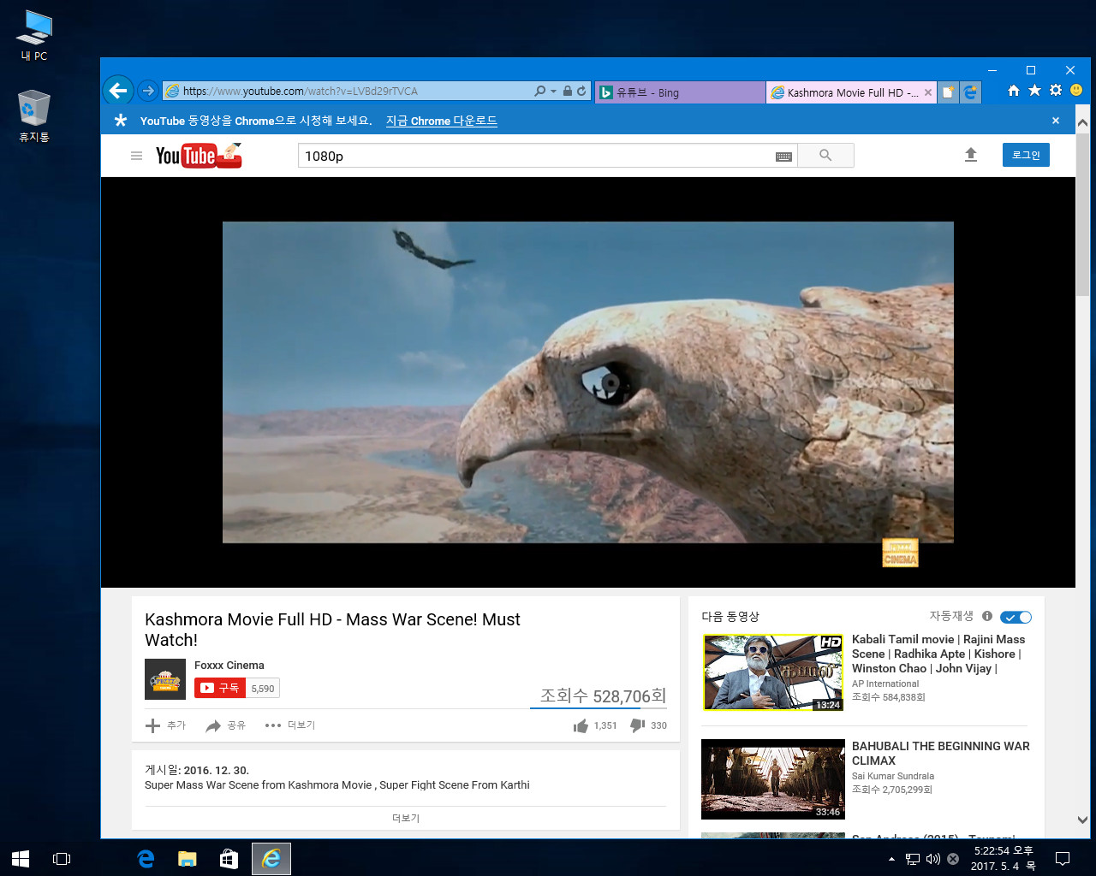Click the volume speaker tray icon
This screenshot has width=1096, height=876.
tap(932, 859)
